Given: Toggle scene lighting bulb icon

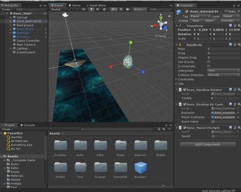Looking at the screenshot, I should (x=92, y=10).
